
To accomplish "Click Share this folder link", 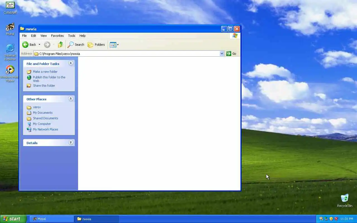I will (x=44, y=86).
